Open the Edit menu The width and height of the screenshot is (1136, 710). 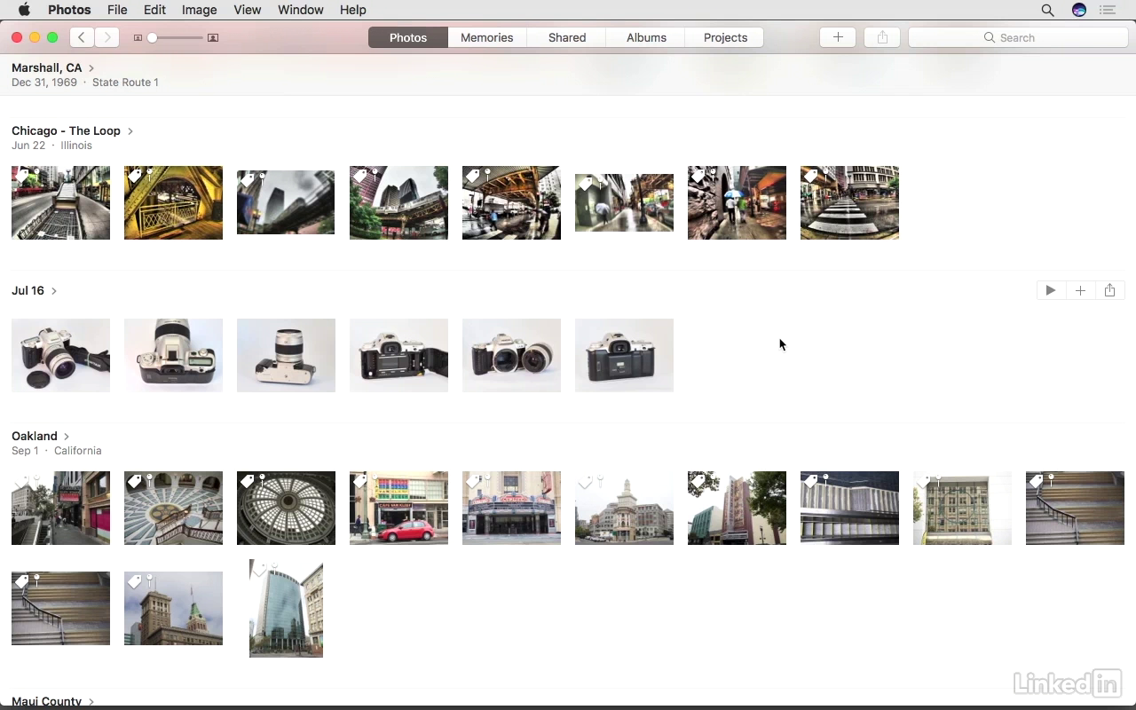point(154,10)
